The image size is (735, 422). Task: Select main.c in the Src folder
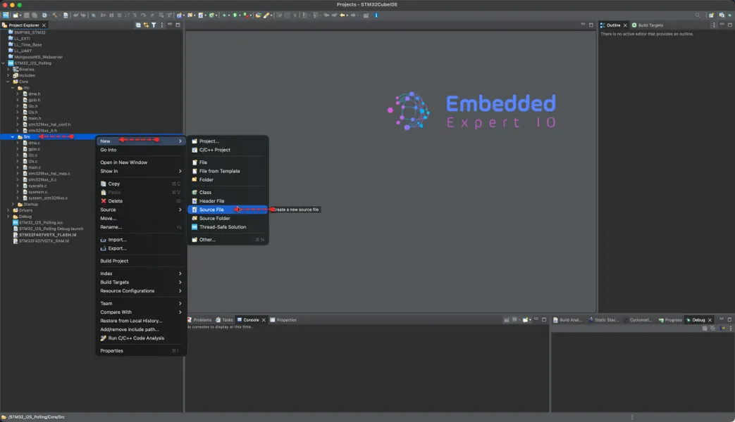[35, 167]
